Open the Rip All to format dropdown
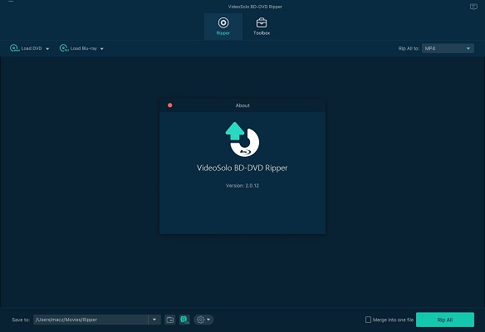Viewport: 485px width, 332px height. pyautogui.click(x=448, y=48)
